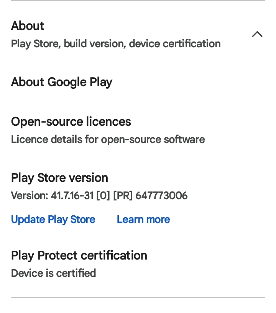Tap the build number 647773006

(x=161, y=196)
